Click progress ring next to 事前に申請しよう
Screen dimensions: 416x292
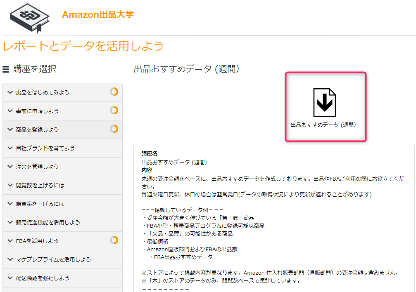[114, 110]
